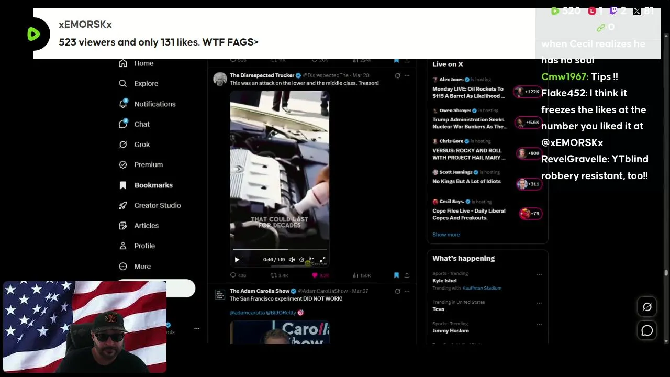Open the @adamcarolla mention link
This screenshot has height=377, width=670.
(x=247, y=313)
